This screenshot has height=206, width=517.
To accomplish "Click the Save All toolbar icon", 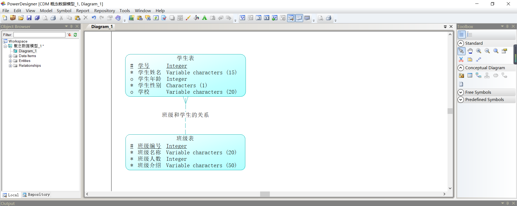I will click(x=37, y=18).
